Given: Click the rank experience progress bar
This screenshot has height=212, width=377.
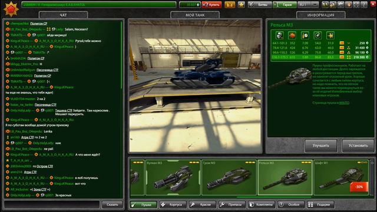Looking at the screenshot, I should click(99, 5).
